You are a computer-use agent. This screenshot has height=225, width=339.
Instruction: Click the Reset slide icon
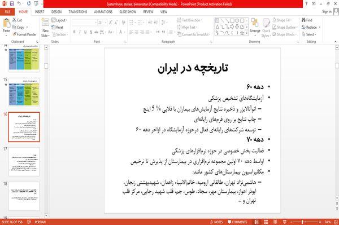click(54, 27)
